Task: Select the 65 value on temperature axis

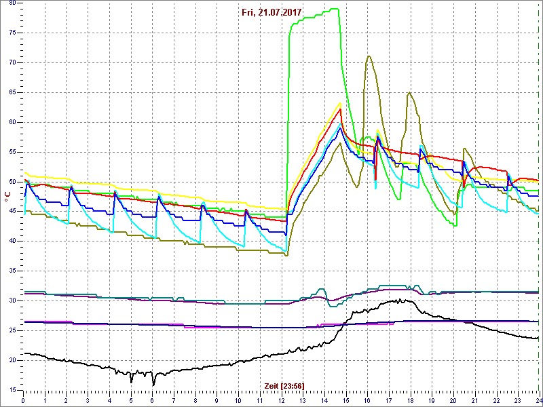Action: (x=13, y=92)
